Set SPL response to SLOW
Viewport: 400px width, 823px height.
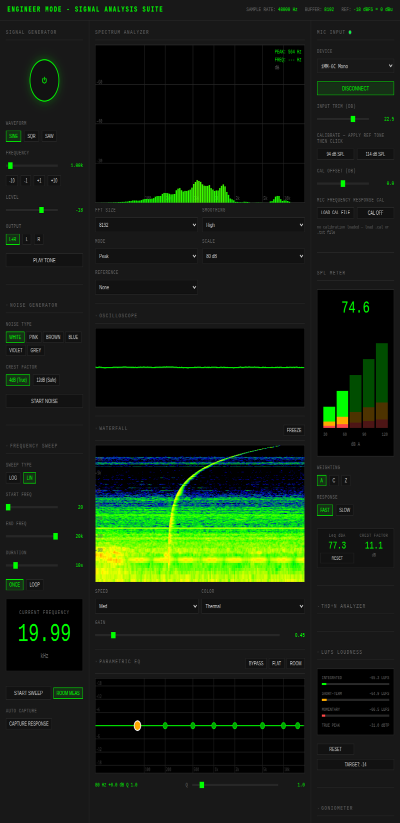[344, 510]
